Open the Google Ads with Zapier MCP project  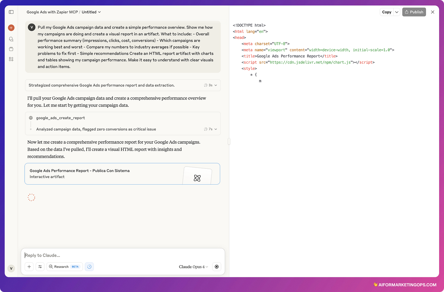point(52,12)
